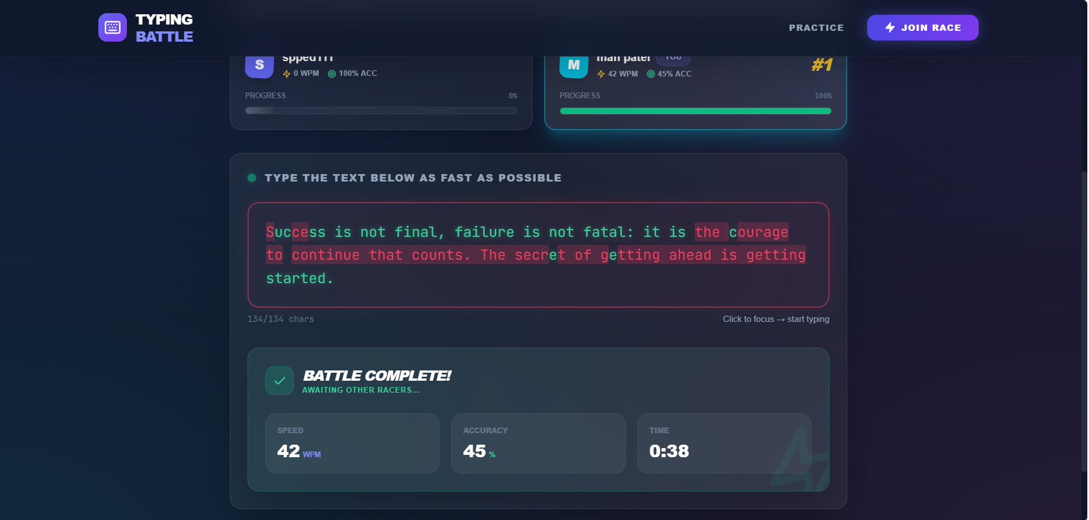Click the TYPING BATTLE brand title
This screenshot has width=1089, height=520.
pos(164,28)
